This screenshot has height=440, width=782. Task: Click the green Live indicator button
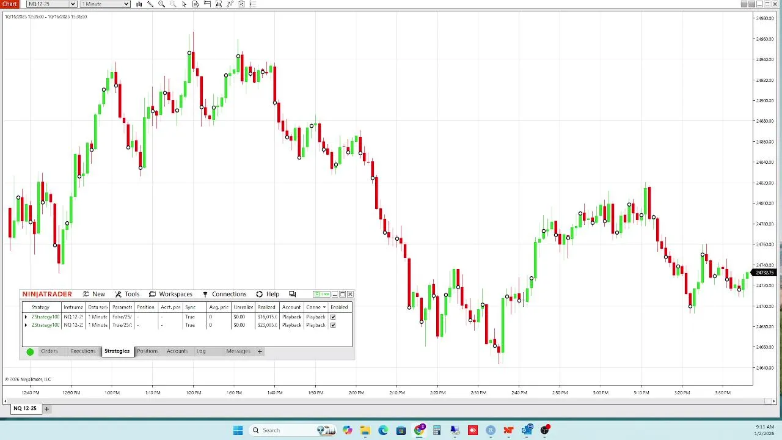[322, 294]
